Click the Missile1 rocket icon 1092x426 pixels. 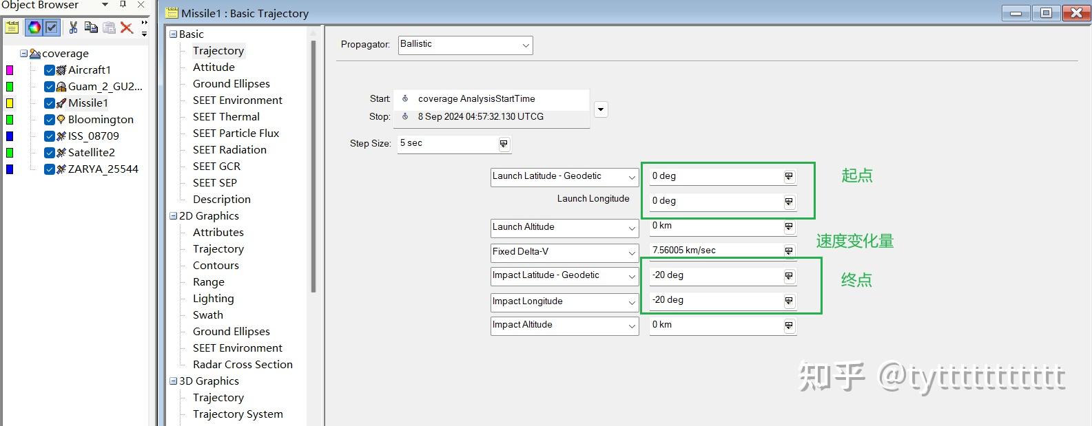[x=61, y=103]
